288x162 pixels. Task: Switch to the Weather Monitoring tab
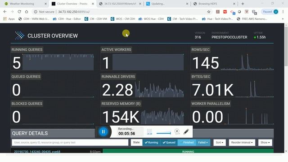(x=22, y=4)
